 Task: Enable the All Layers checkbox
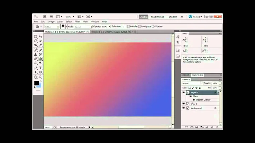click(153, 27)
